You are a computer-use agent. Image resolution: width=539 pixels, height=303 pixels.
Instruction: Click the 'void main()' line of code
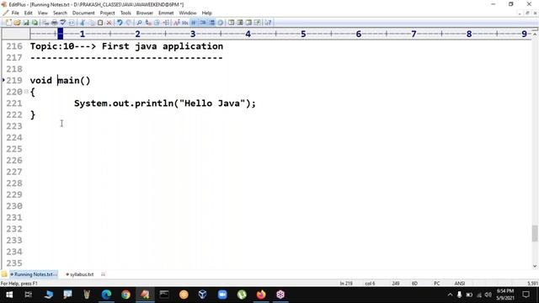point(60,81)
